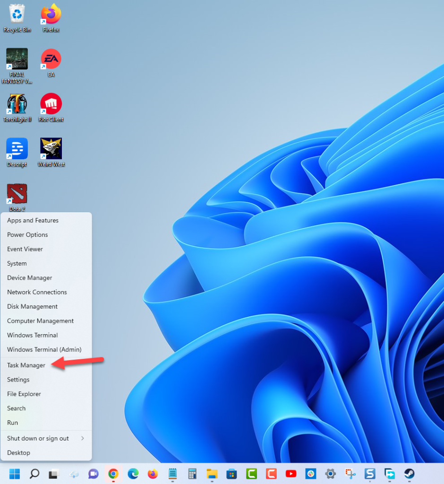Choose Desktop in the context menu
This screenshot has height=484, width=444.
[46, 453]
